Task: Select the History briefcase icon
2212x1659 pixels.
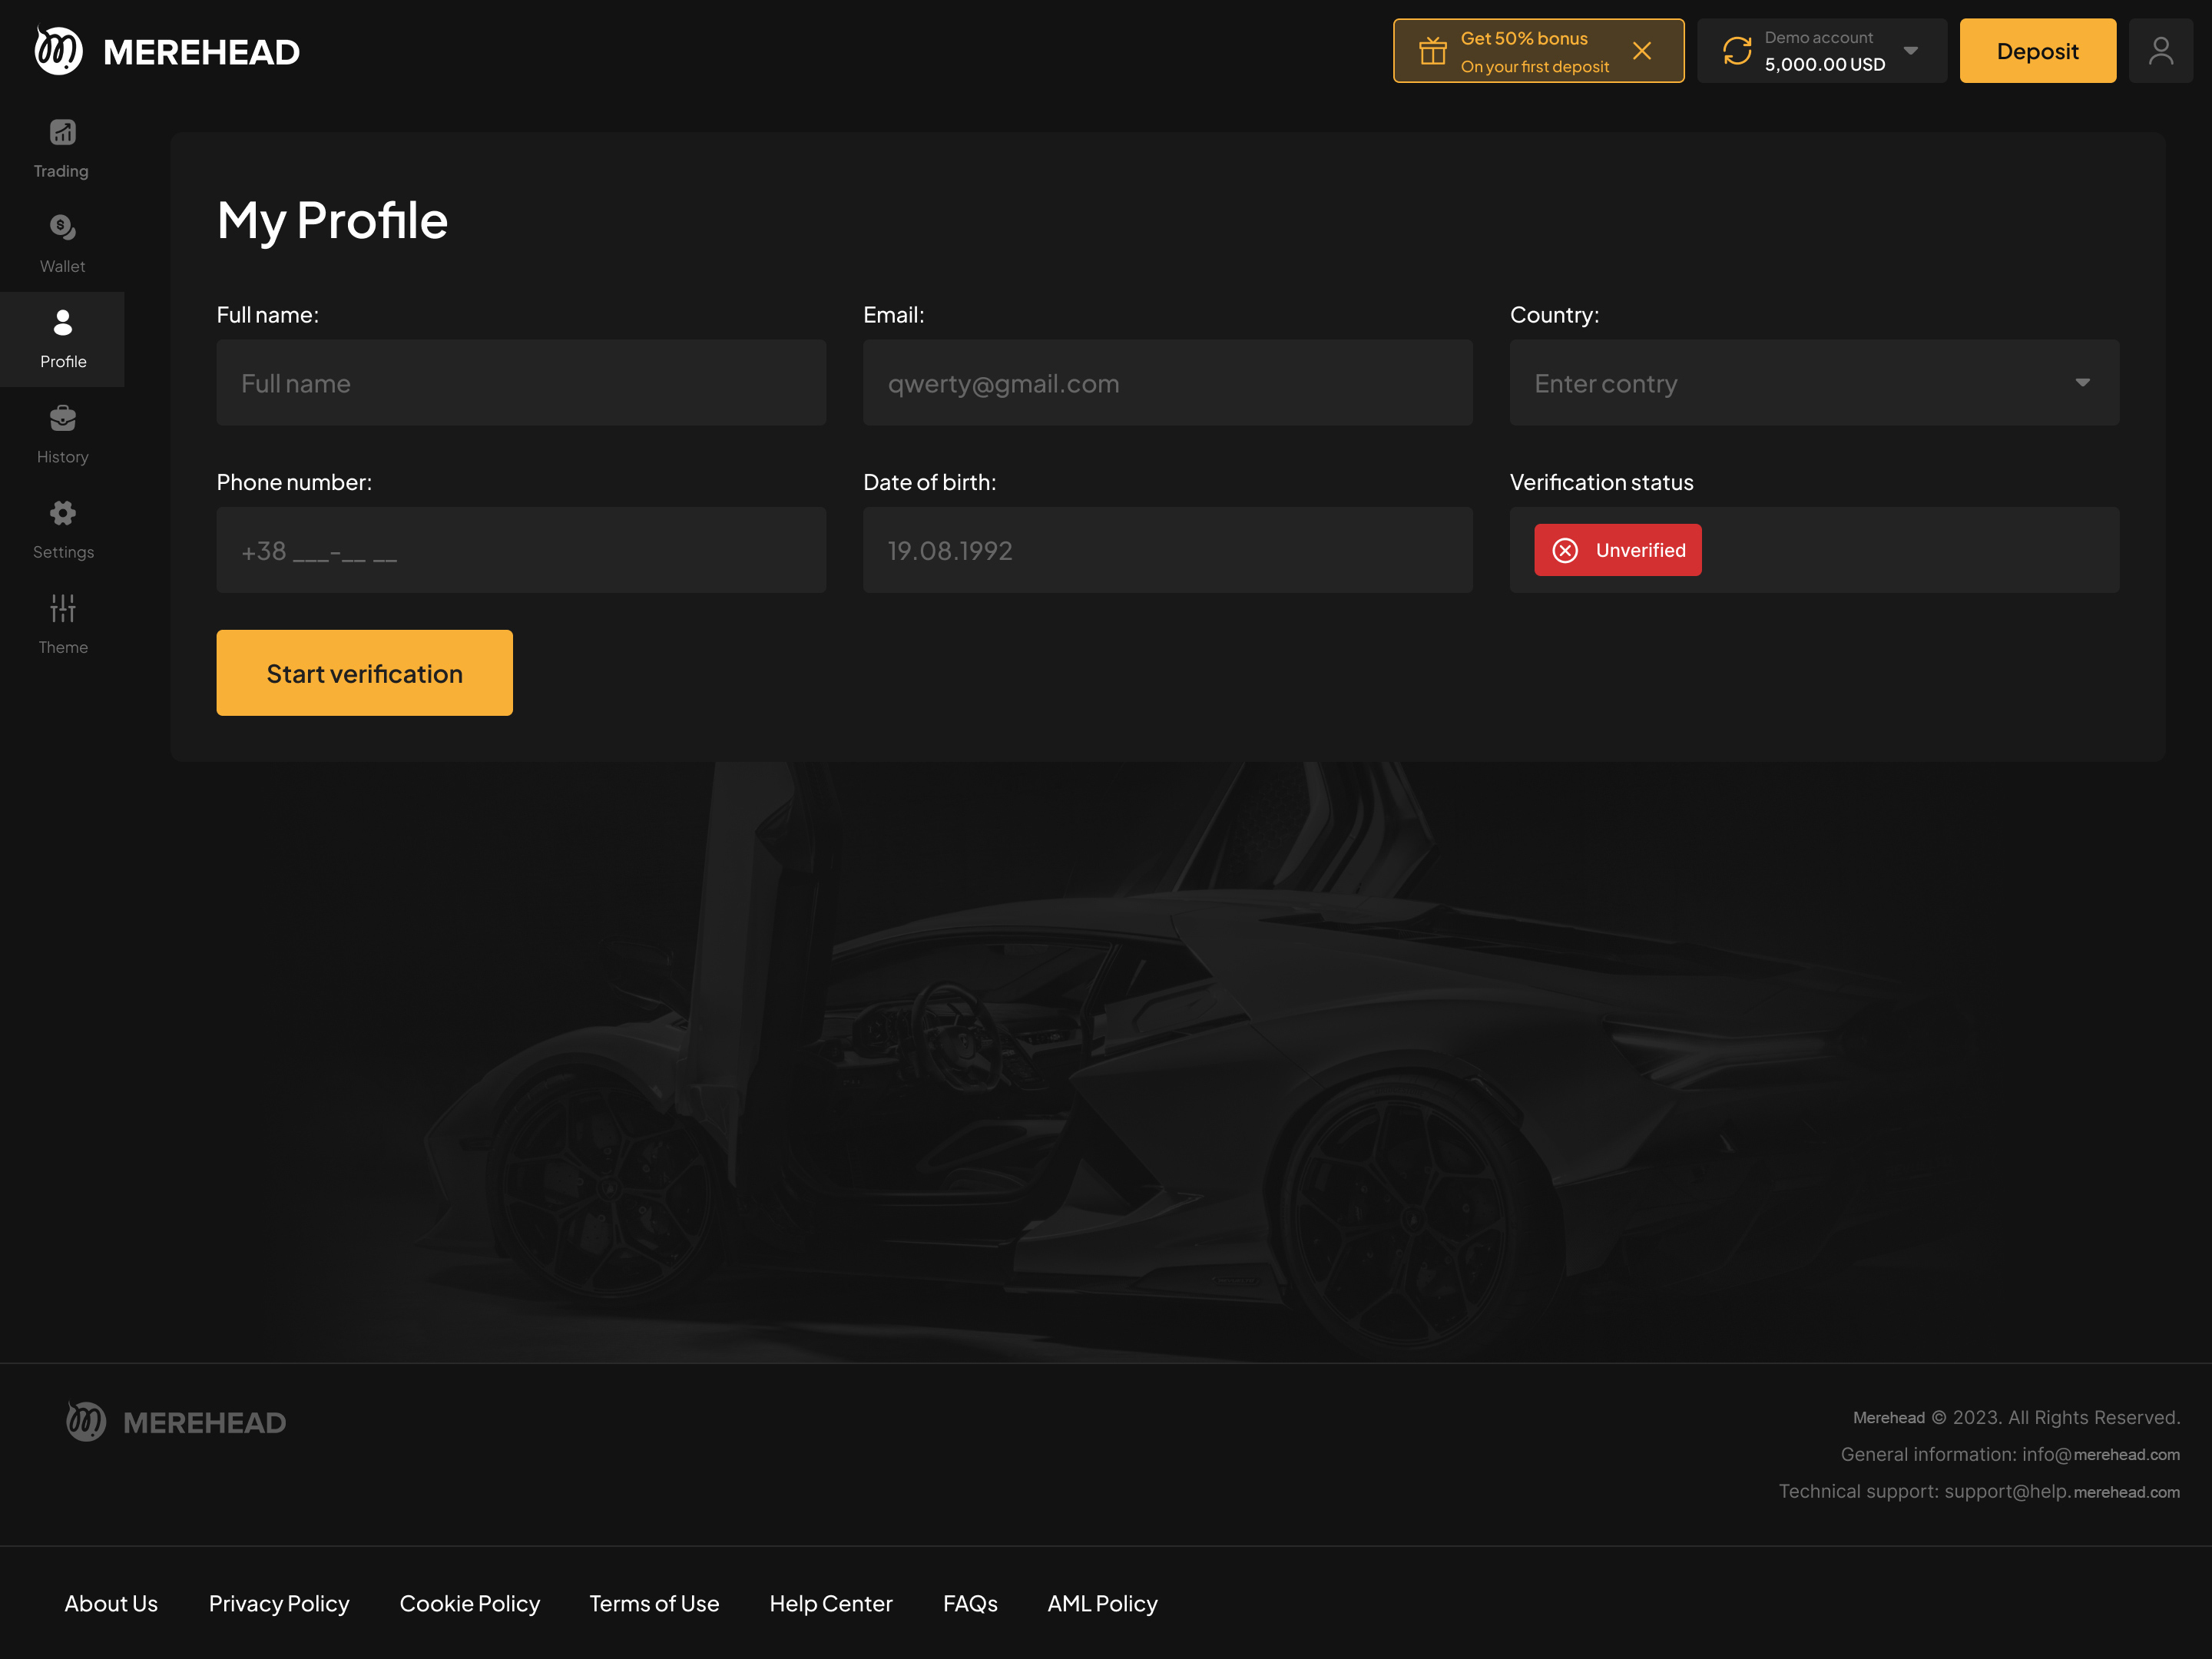Action: pos(62,418)
